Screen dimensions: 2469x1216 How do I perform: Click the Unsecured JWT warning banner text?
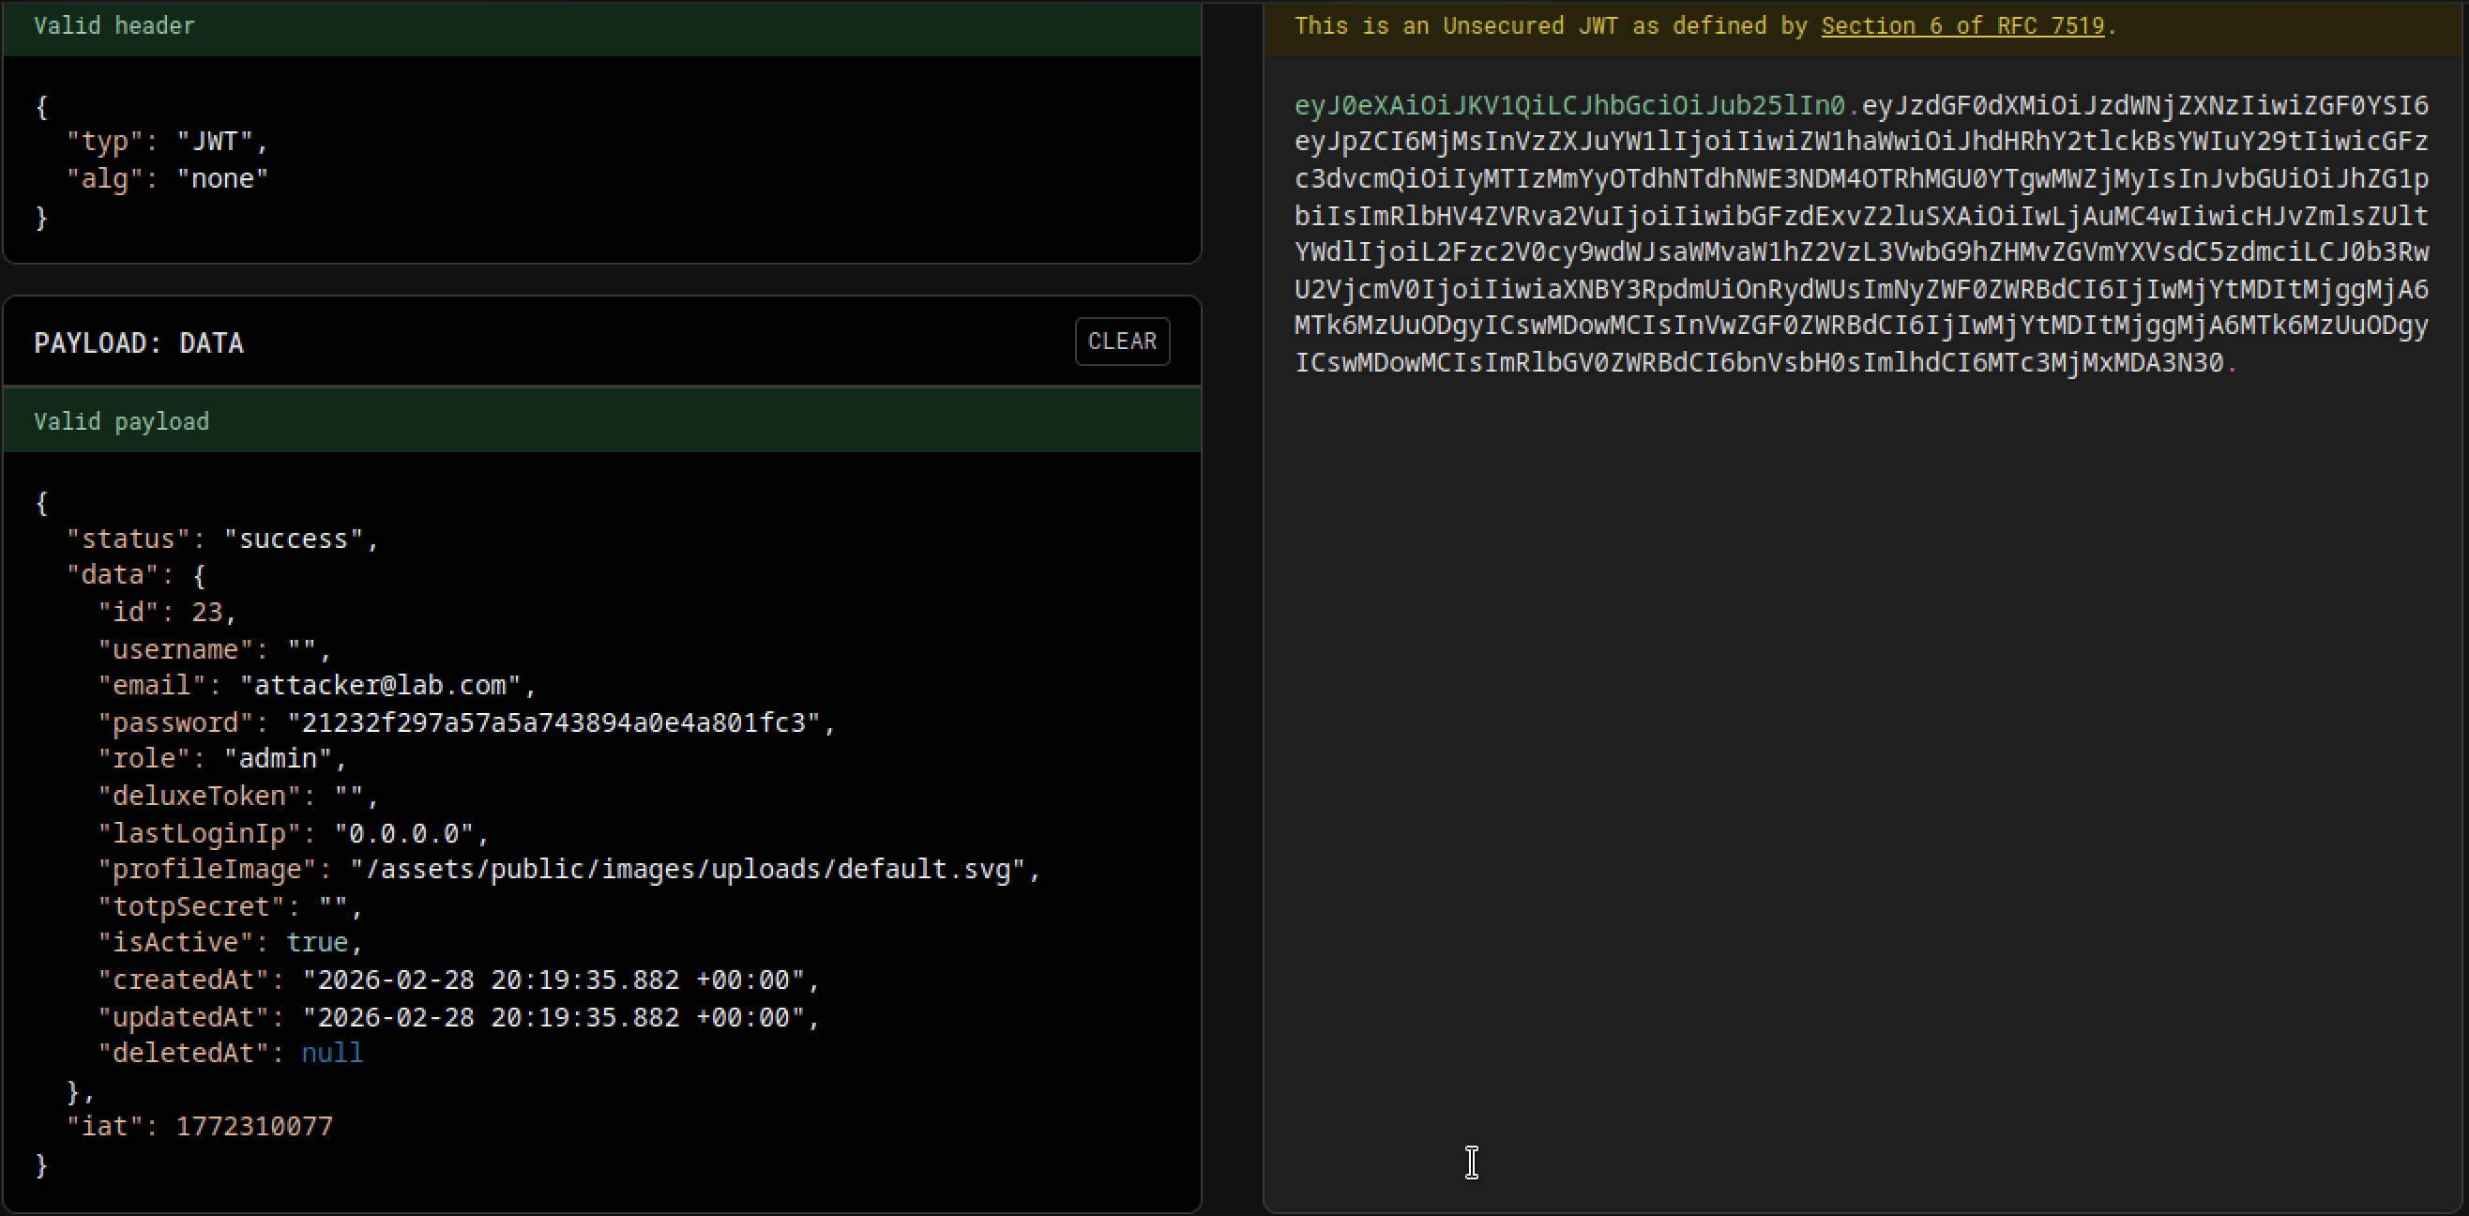click(x=1705, y=26)
